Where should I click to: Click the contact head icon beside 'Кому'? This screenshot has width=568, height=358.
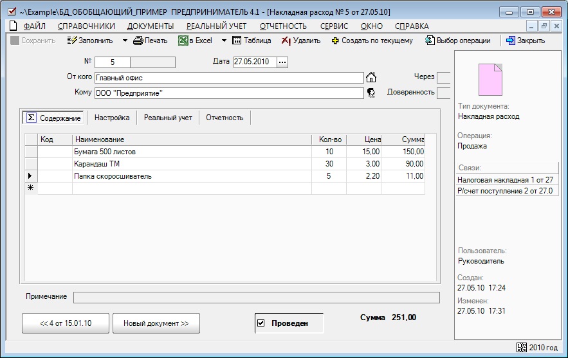point(371,93)
